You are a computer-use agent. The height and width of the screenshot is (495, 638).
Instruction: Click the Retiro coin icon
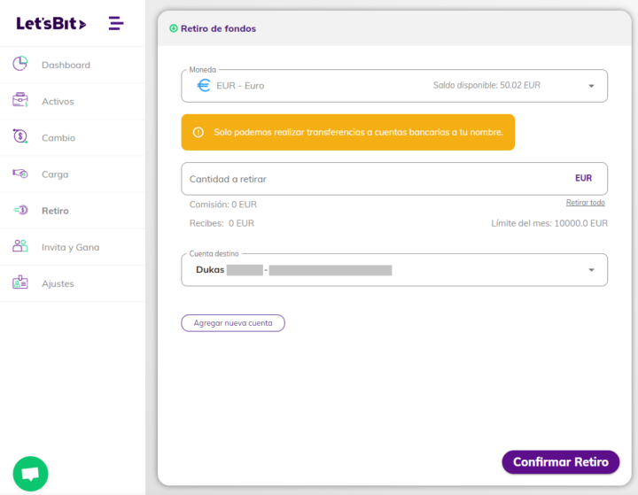coord(20,210)
